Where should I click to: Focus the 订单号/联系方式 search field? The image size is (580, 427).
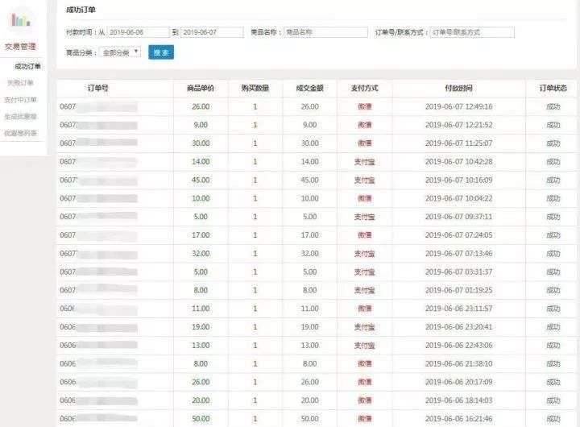pyautogui.click(x=472, y=32)
